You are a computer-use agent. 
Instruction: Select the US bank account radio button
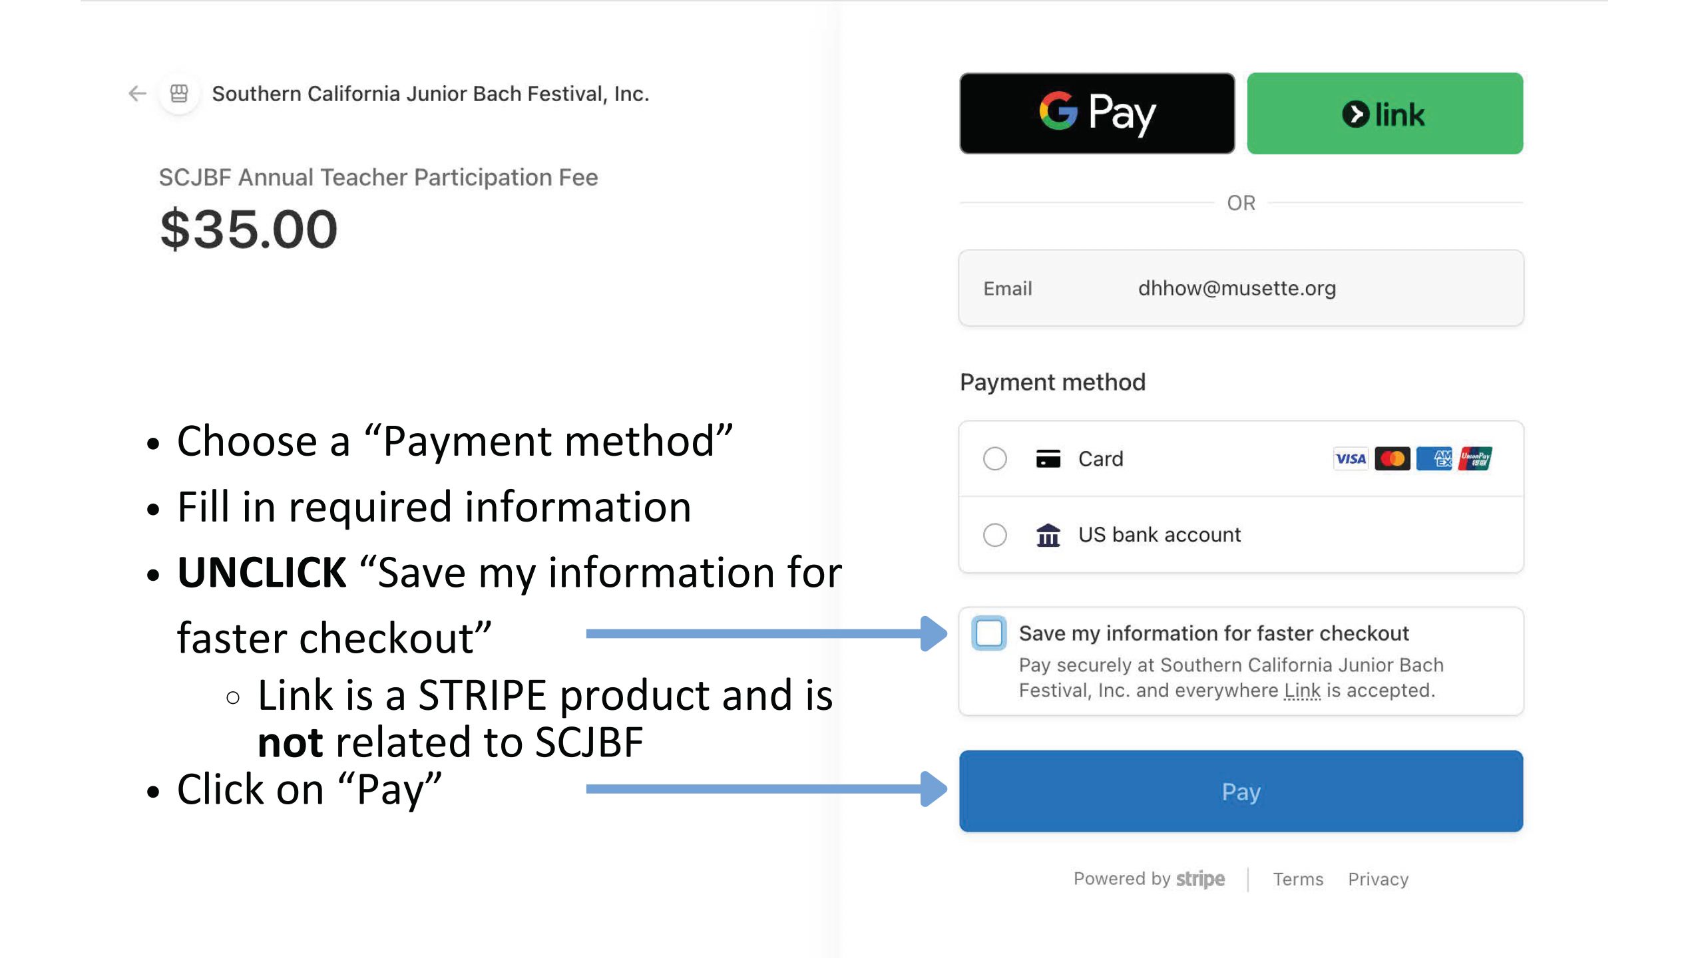995,535
